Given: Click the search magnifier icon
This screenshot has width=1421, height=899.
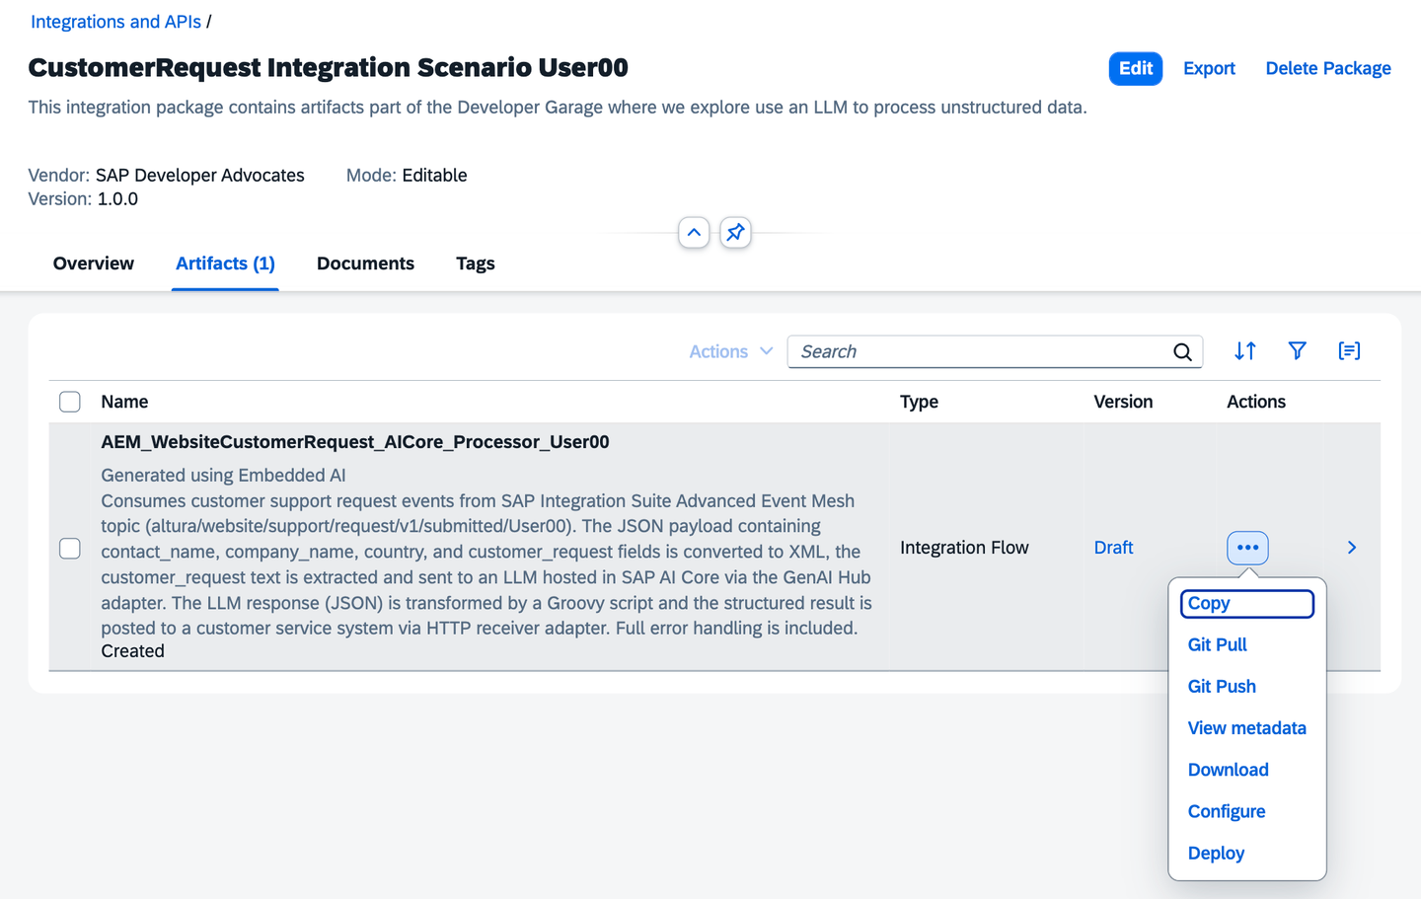Looking at the screenshot, I should tap(1182, 352).
